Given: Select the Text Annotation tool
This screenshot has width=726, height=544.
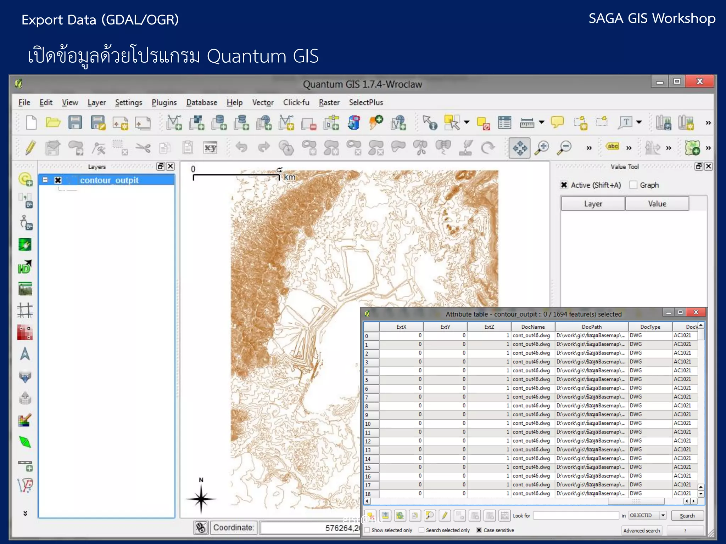Looking at the screenshot, I should (x=625, y=123).
